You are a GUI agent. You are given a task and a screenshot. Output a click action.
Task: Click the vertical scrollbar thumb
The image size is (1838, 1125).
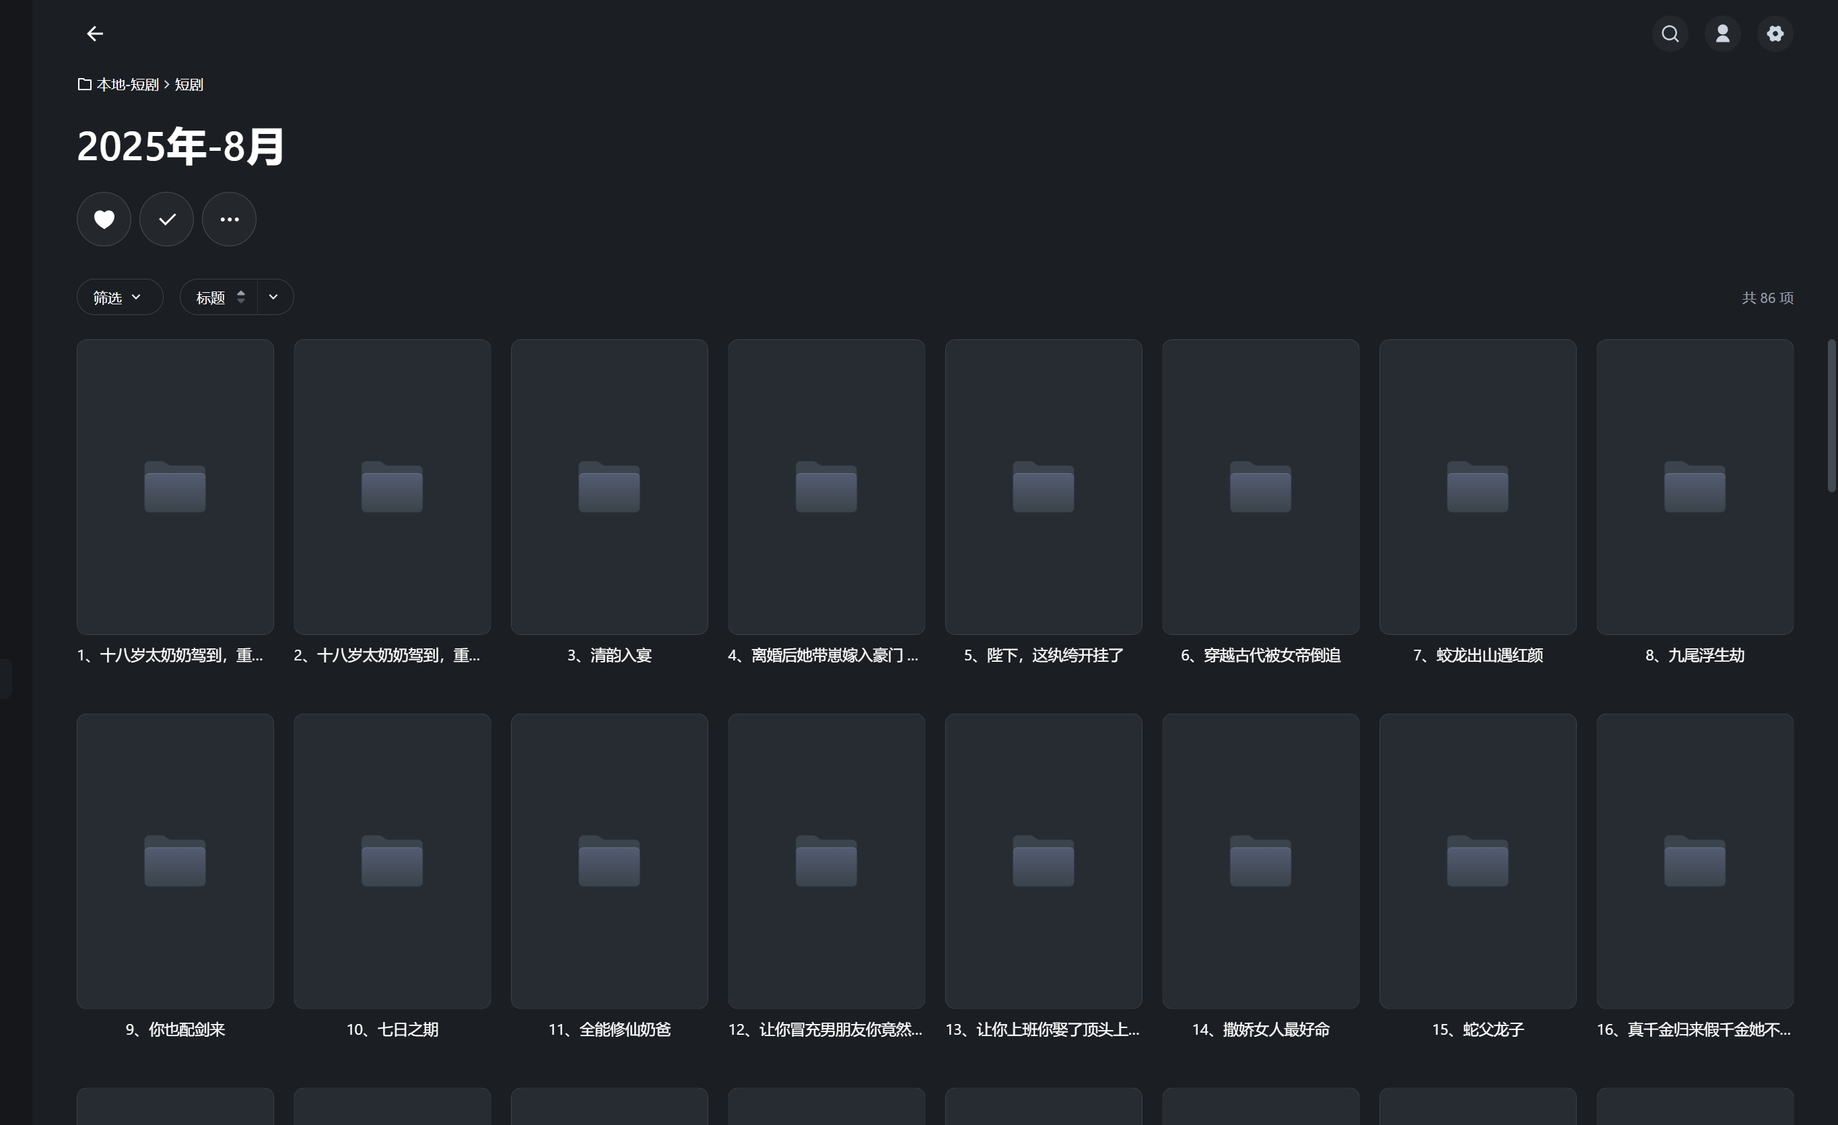(x=1831, y=415)
